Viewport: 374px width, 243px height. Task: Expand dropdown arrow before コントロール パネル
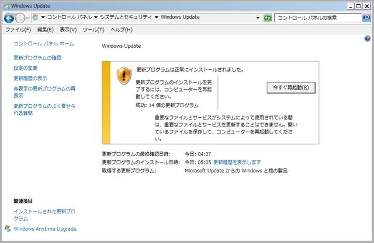coord(43,17)
